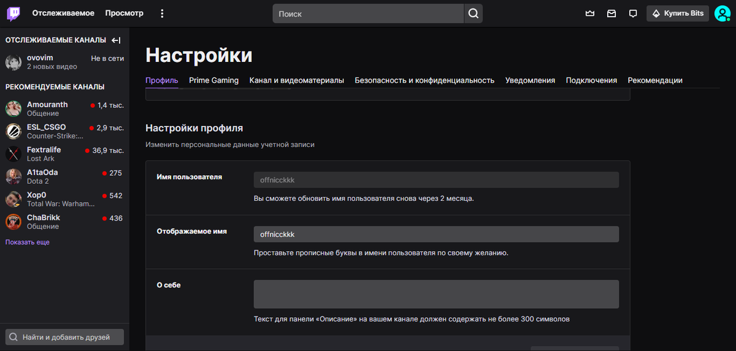Click the Twitch logo home icon
This screenshot has height=351, width=736.
[13, 13]
